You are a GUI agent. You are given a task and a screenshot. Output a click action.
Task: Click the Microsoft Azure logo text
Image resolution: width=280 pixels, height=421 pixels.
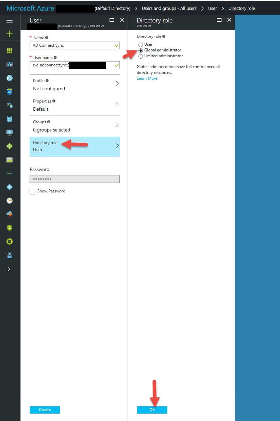coord(30,8)
